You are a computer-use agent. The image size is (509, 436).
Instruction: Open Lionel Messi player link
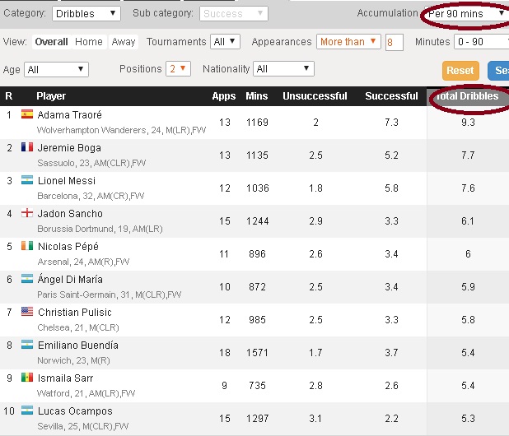(x=67, y=180)
